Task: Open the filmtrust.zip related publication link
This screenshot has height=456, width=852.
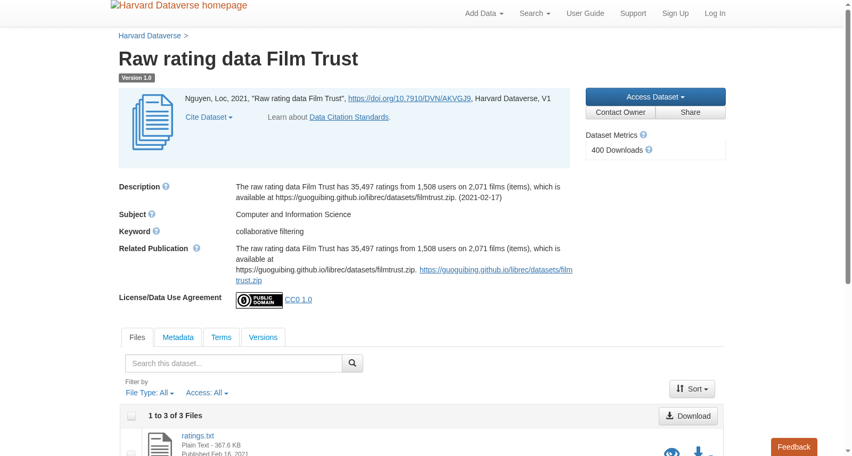Action: 496,270
